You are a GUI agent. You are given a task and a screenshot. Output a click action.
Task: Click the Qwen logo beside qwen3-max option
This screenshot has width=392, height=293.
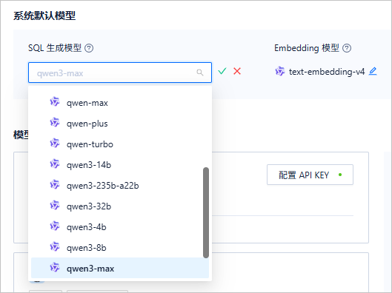click(x=55, y=268)
